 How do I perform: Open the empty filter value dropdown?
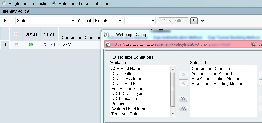point(140,21)
